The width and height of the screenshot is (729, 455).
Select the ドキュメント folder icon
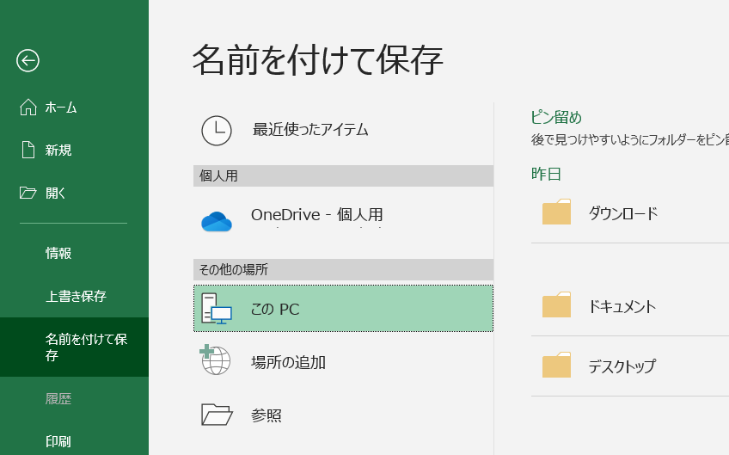(556, 305)
